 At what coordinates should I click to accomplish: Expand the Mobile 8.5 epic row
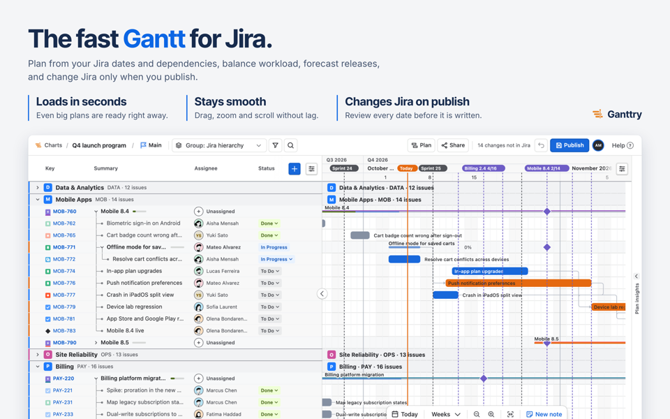pyautogui.click(x=96, y=342)
